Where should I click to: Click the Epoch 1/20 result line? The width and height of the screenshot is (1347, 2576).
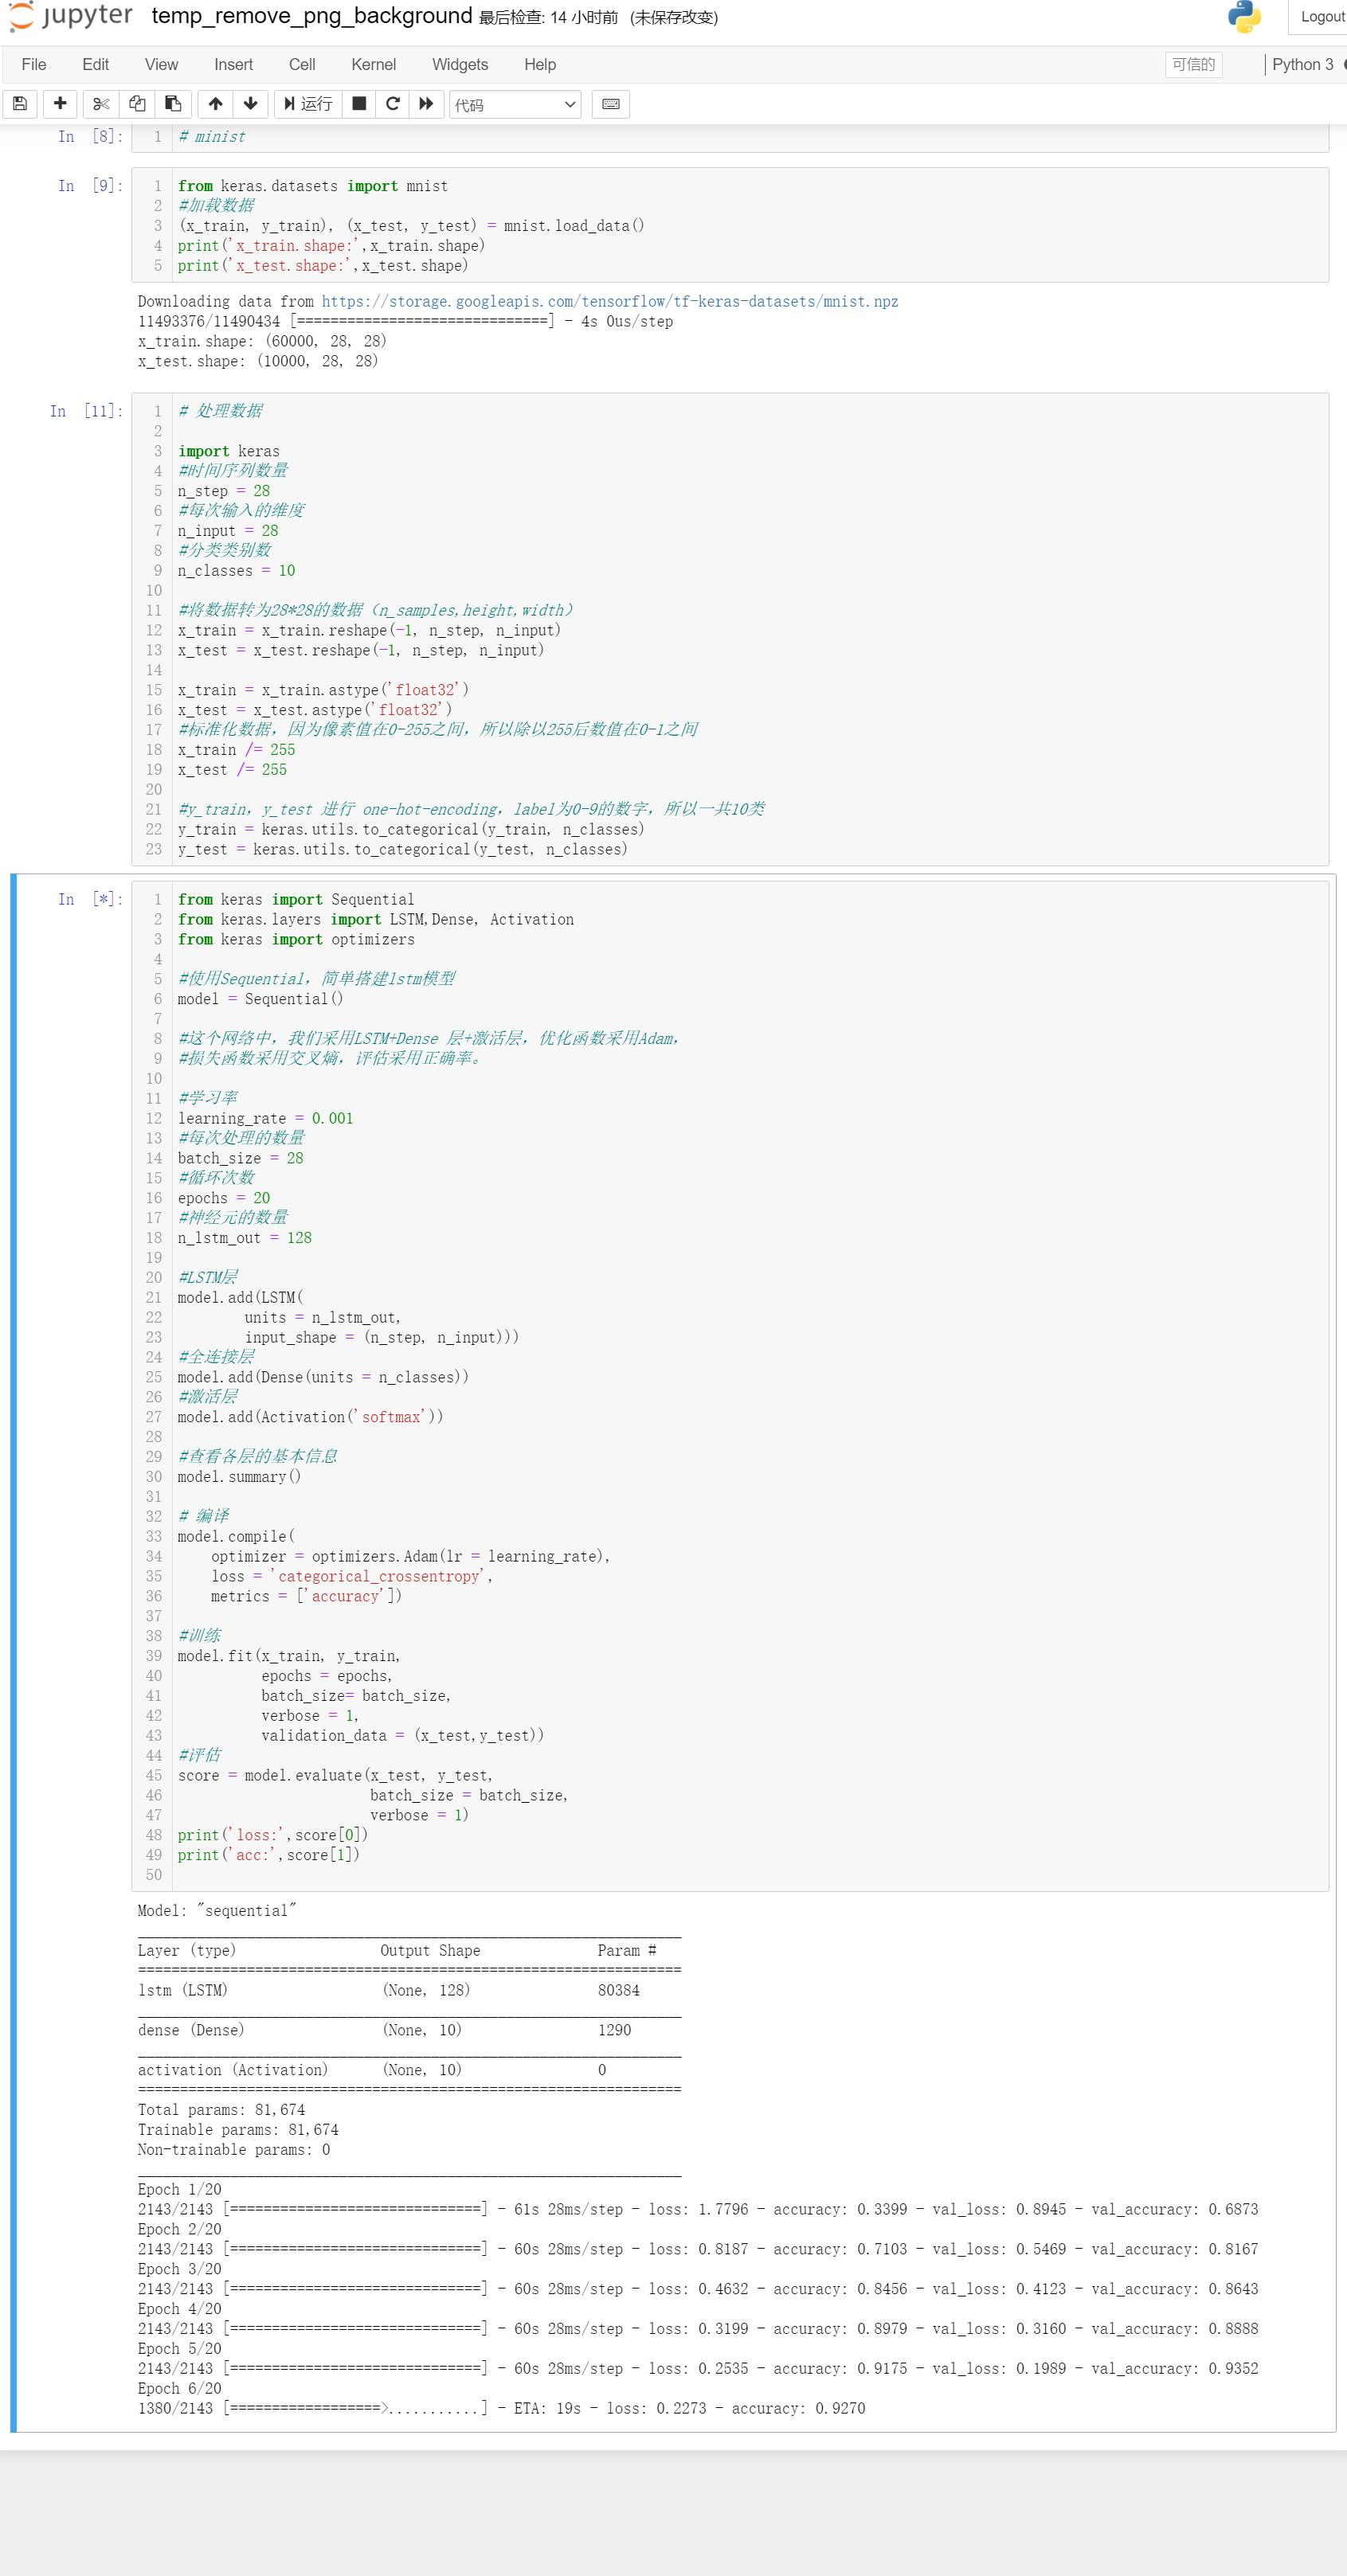(698, 2209)
